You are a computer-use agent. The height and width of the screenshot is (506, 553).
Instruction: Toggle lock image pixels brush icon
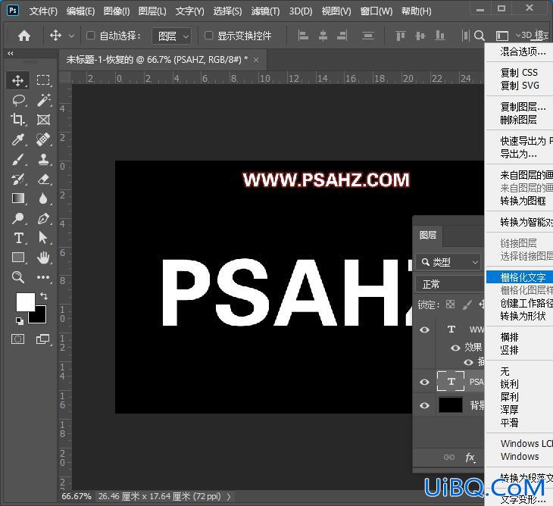(467, 305)
